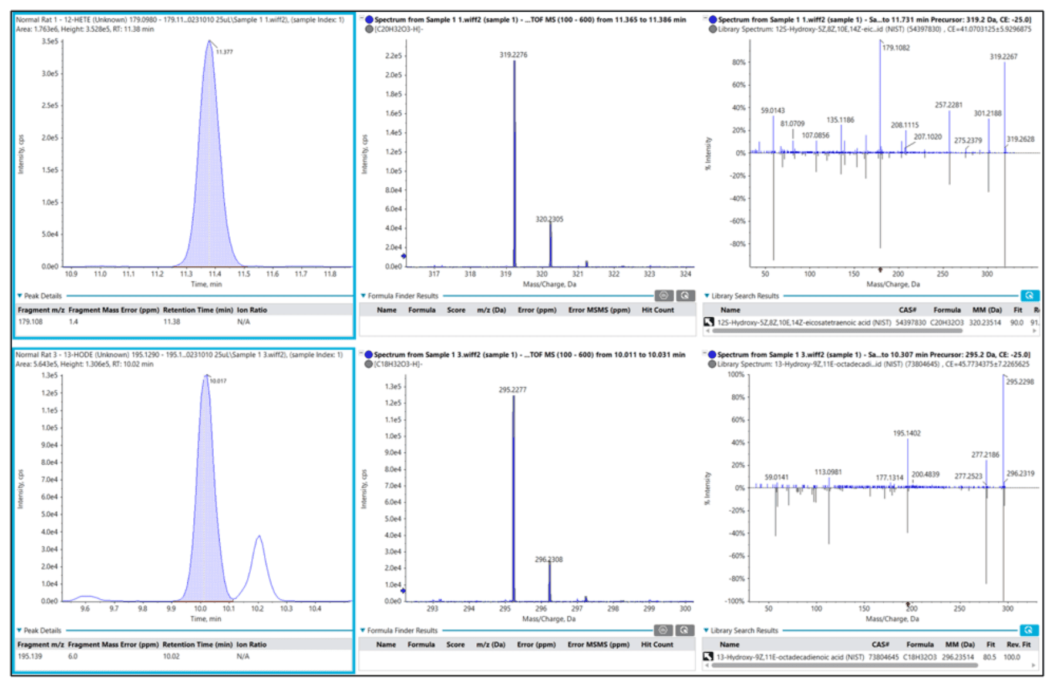This screenshot has height=688, width=1057.
Task: Toggle gray dot for [C20H32O3-H]- trace
Action: pos(369,29)
